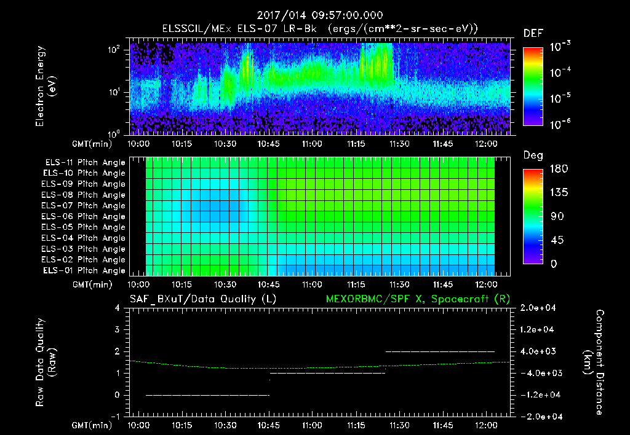Click the Electron Energy (eV) axis label
The height and width of the screenshot is (435, 630).
tap(46, 86)
